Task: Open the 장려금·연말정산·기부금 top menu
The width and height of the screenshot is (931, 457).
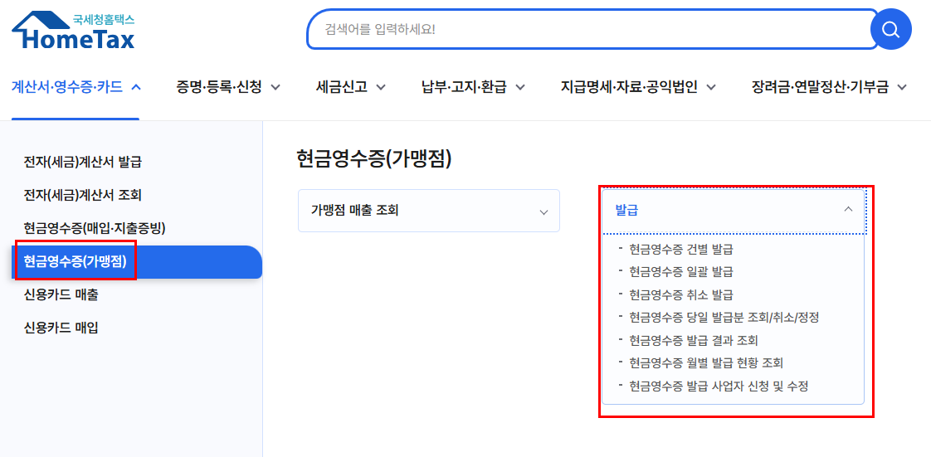Action: click(x=830, y=87)
